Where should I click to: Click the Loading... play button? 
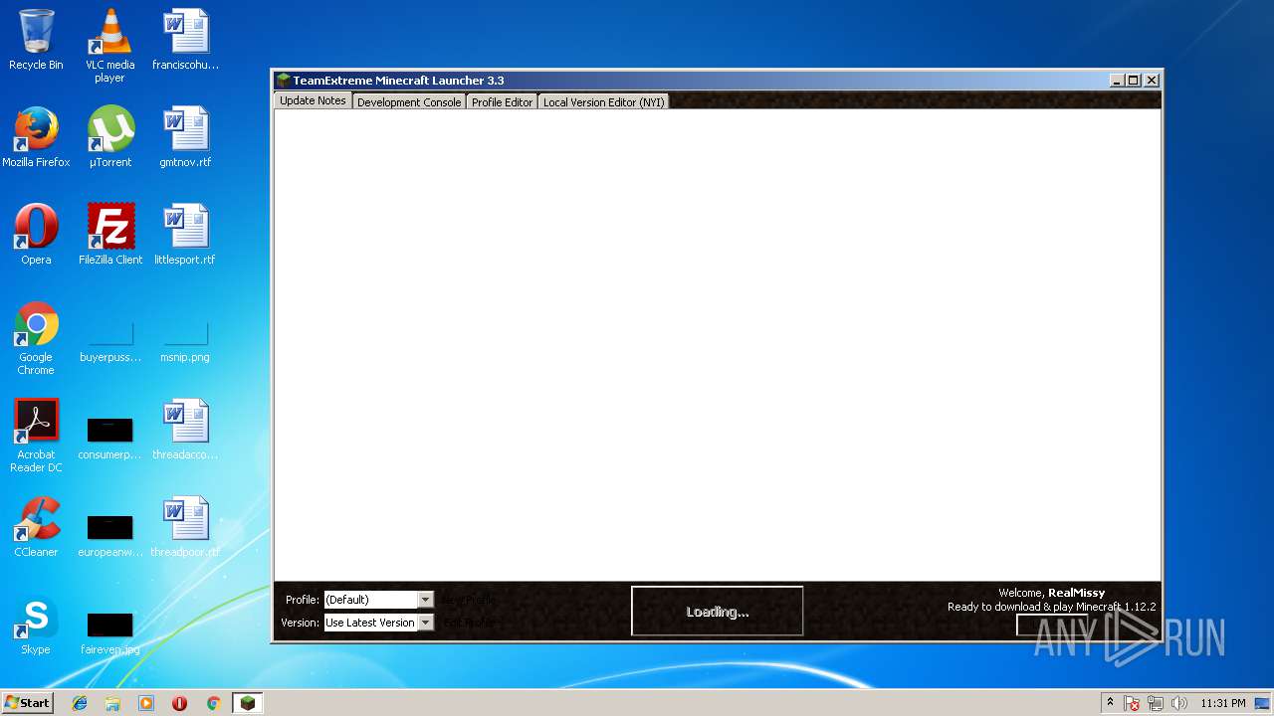(x=717, y=612)
